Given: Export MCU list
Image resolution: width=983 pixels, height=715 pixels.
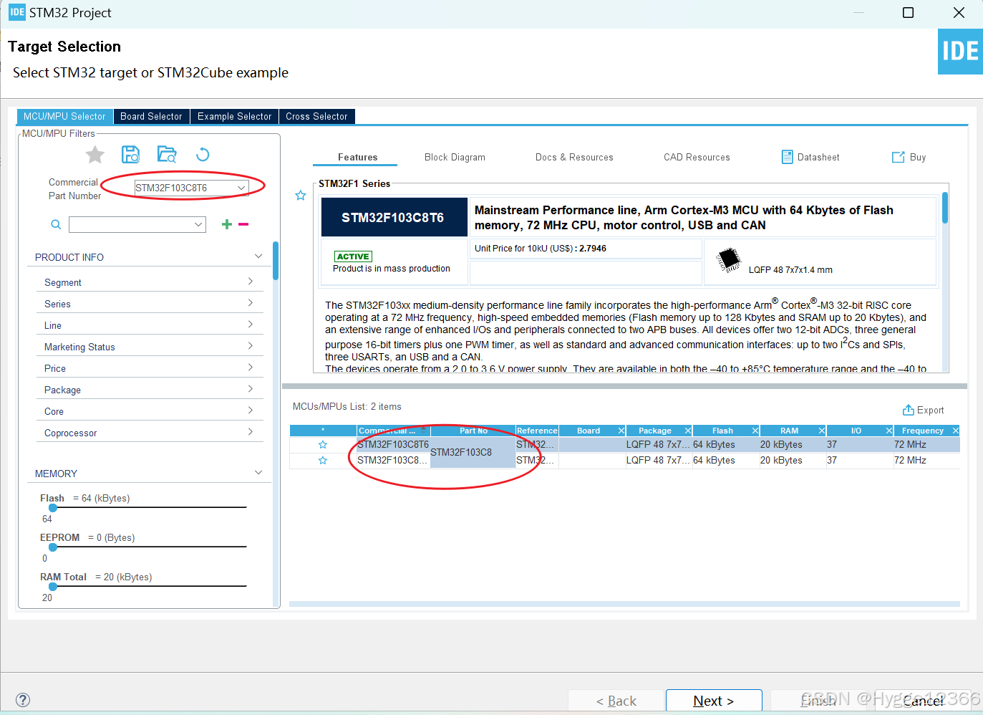Looking at the screenshot, I should coord(924,411).
